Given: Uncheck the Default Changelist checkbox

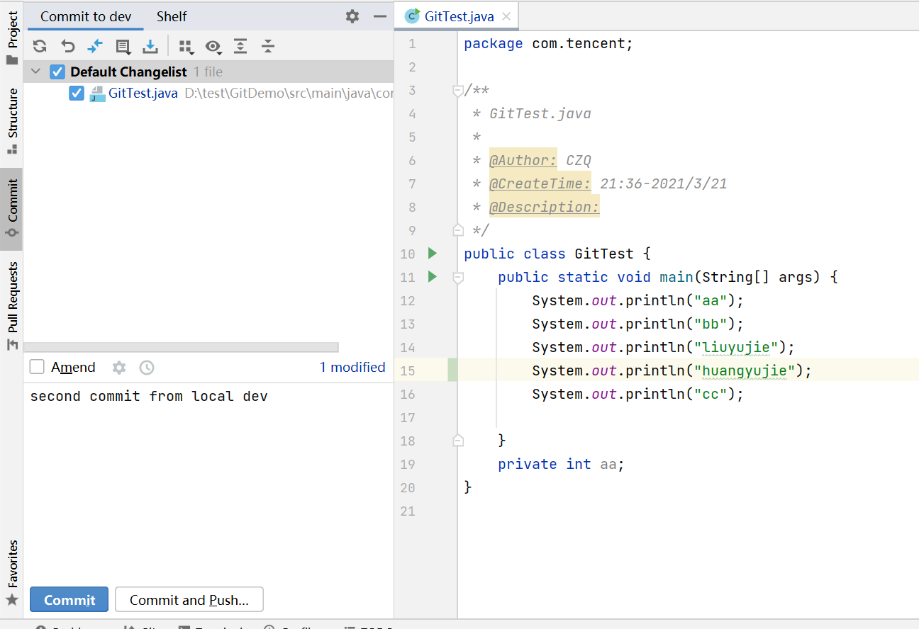Looking at the screenshot, I should [x=57, y=72].
